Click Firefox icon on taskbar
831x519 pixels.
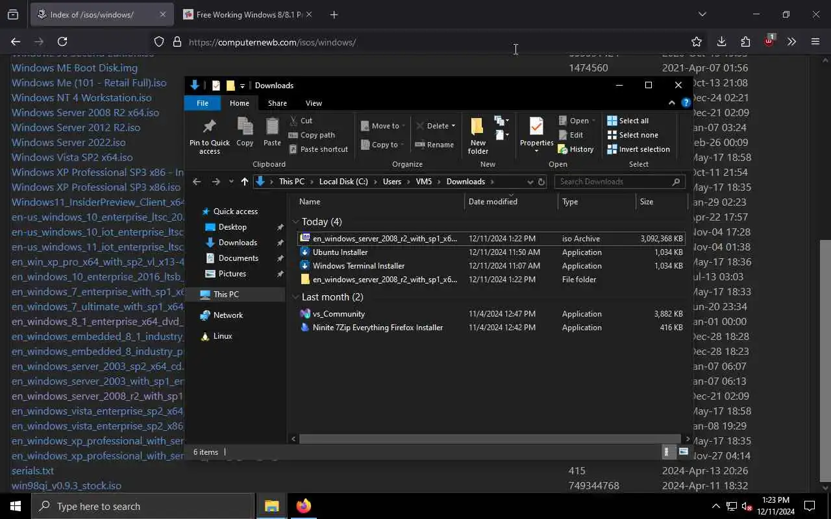click(304, 506)
